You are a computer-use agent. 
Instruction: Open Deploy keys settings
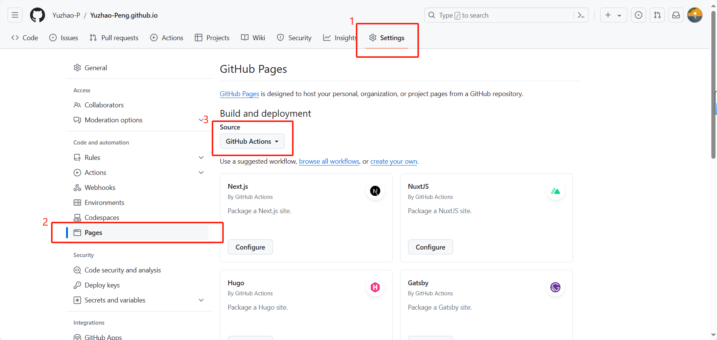tap(139, 285)
